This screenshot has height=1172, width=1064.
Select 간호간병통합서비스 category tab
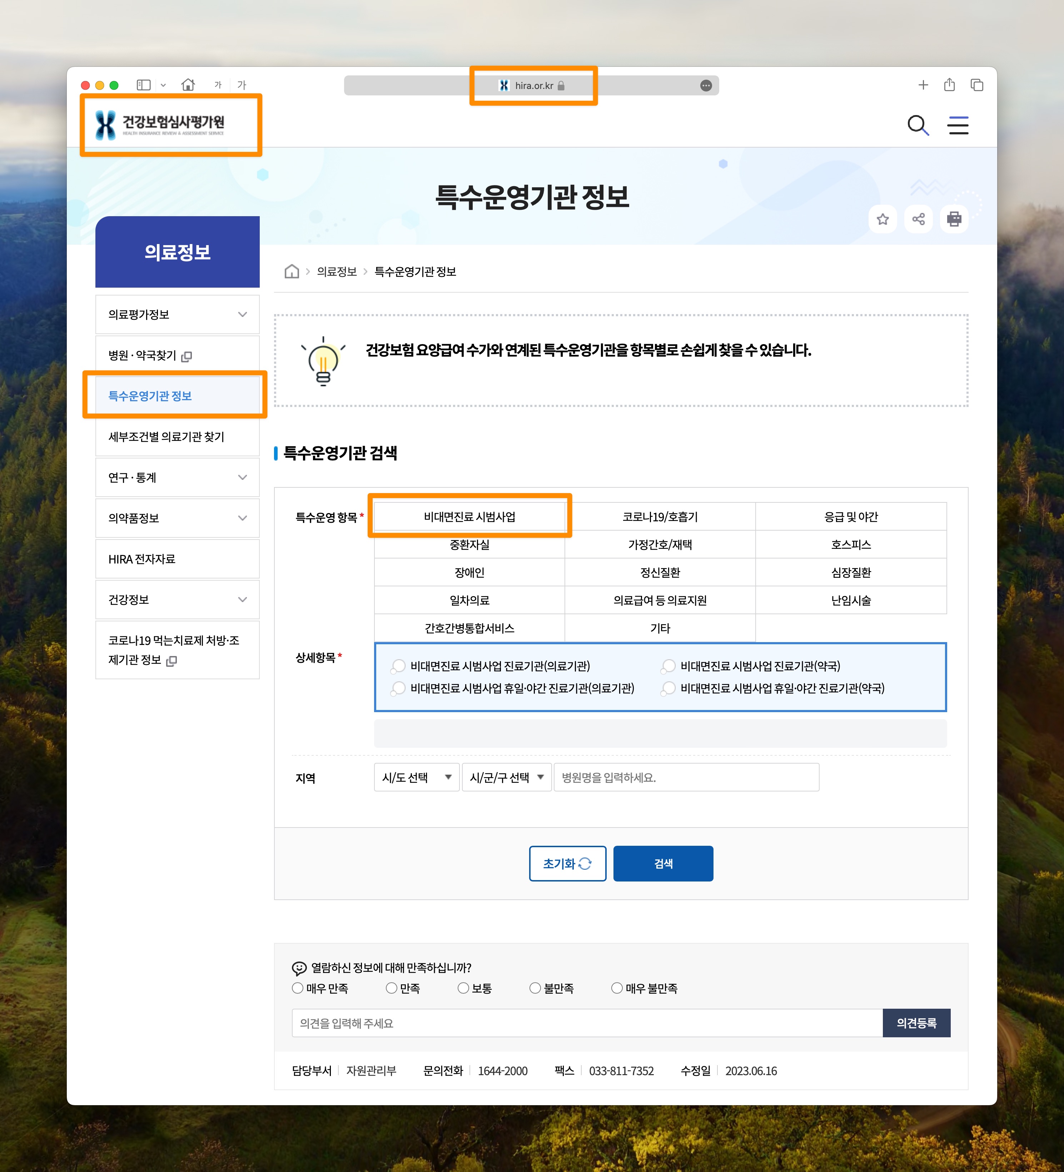tap(470, 628)
